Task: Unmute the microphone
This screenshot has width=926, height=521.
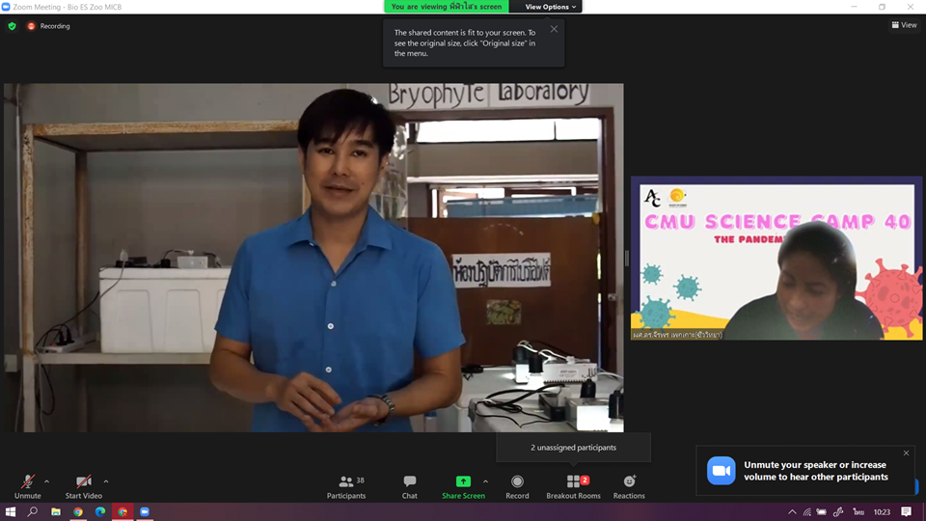Action: (x=28, y=485)
